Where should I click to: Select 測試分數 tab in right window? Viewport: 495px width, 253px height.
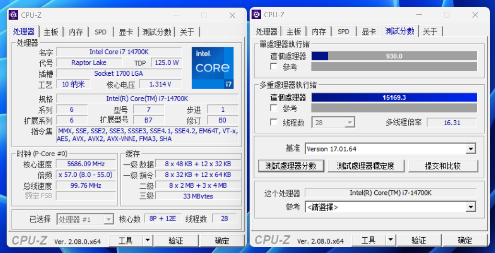400,31
